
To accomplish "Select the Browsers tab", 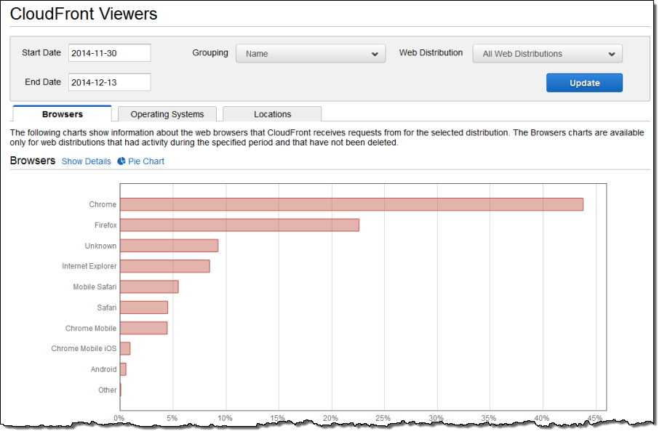I will pos(63,114).
